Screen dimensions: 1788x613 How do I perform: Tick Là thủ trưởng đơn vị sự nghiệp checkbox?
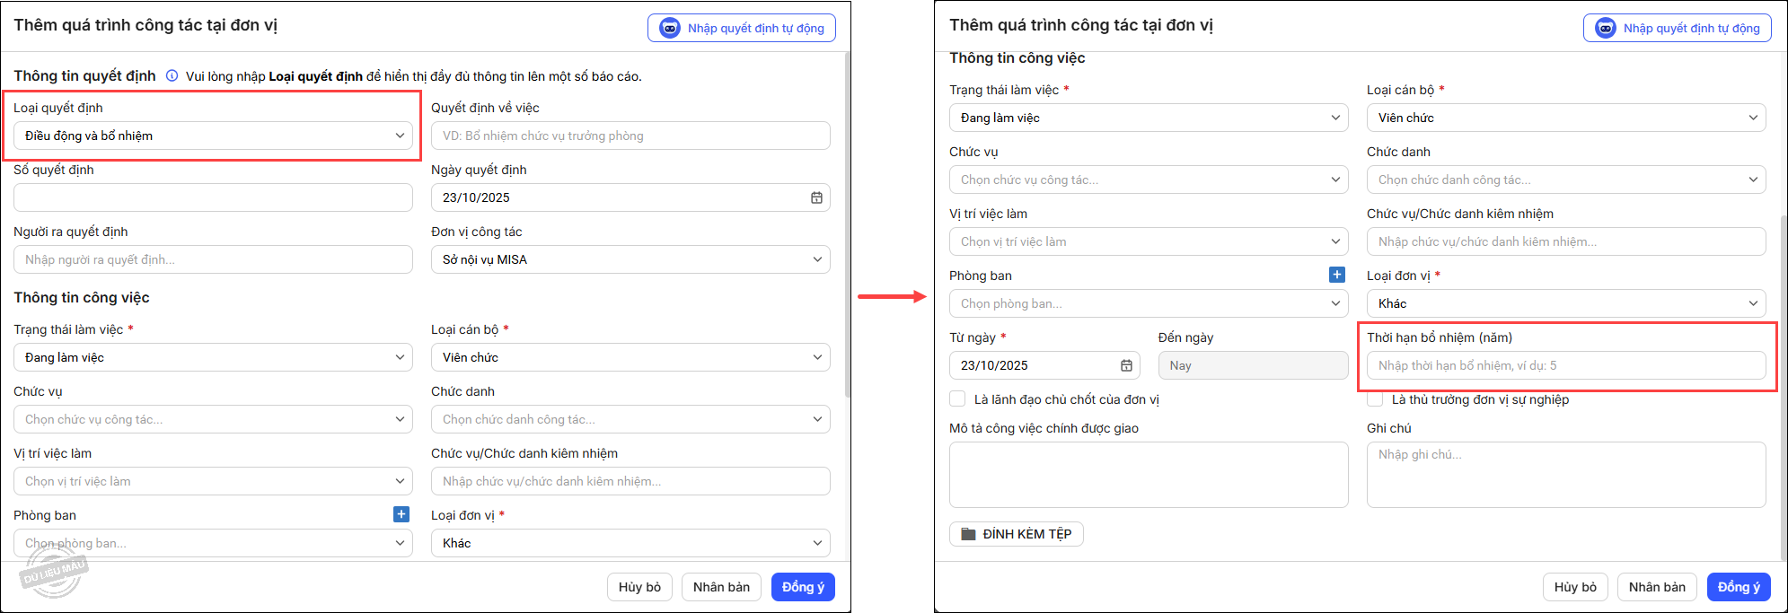tap(1375, 399)
